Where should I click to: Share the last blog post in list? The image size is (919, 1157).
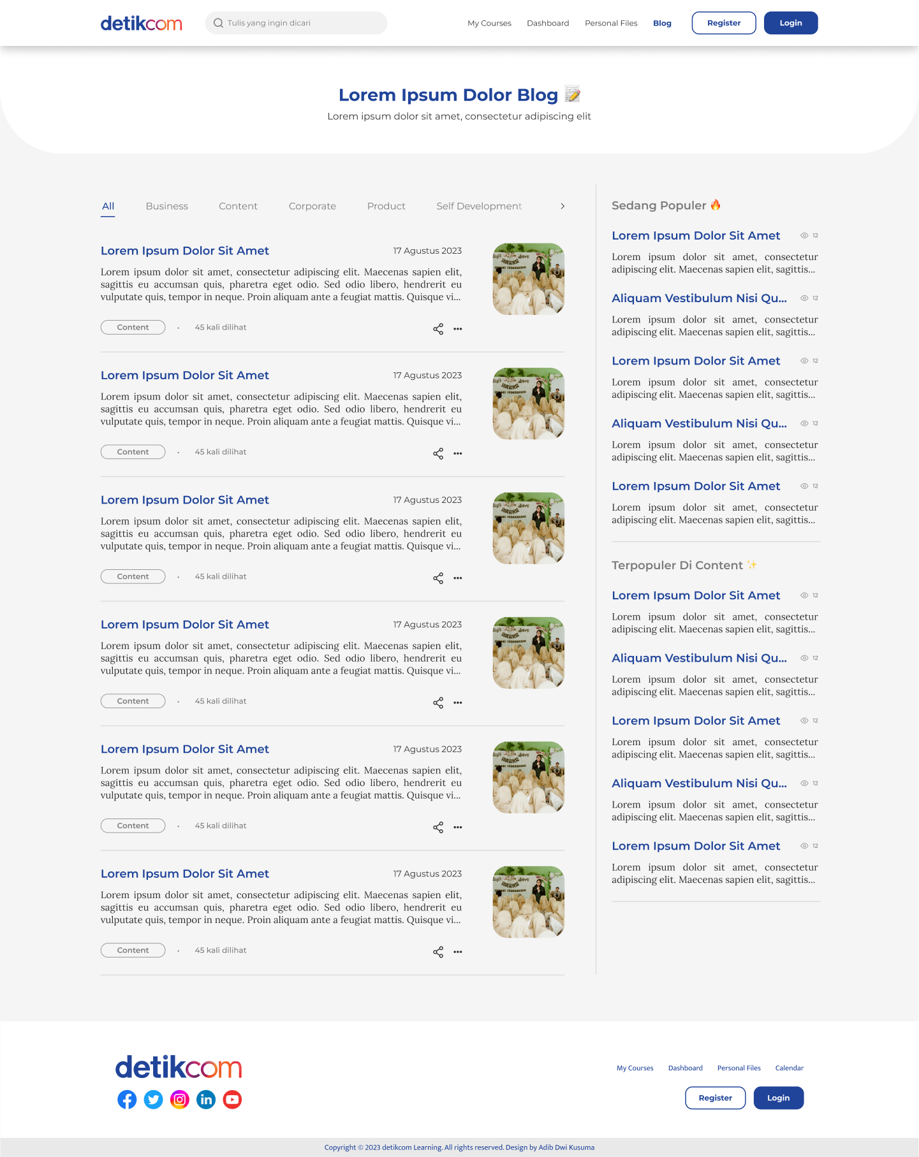tap(438, 952)
